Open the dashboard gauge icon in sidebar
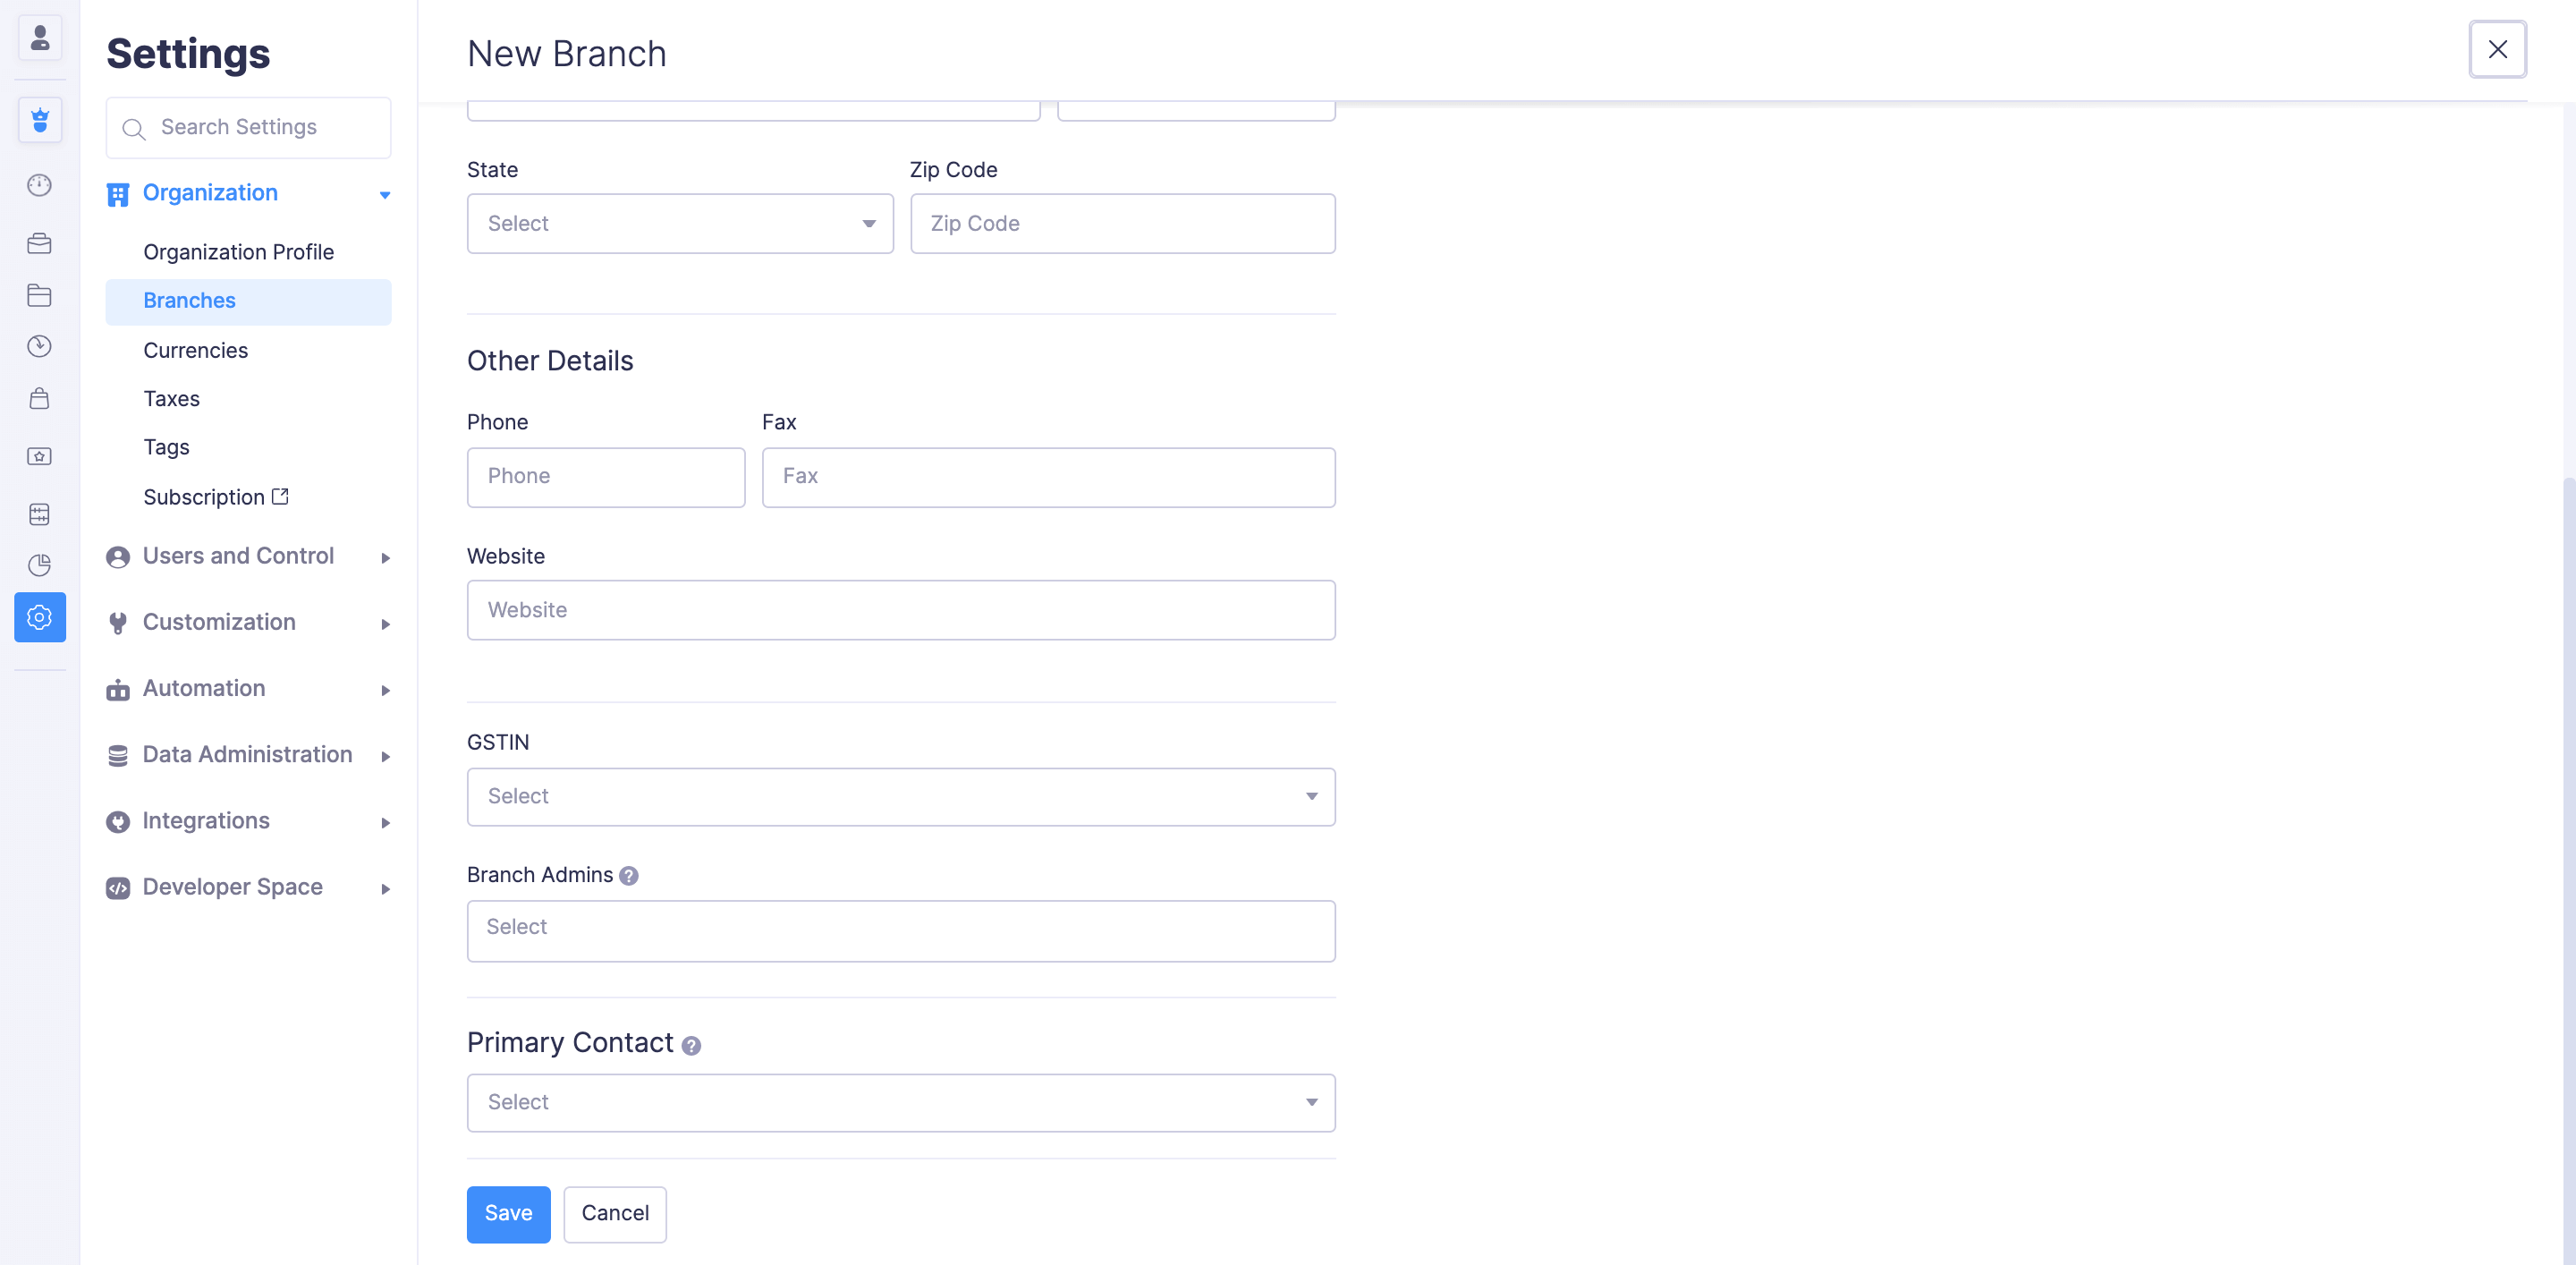 point(40,186)
